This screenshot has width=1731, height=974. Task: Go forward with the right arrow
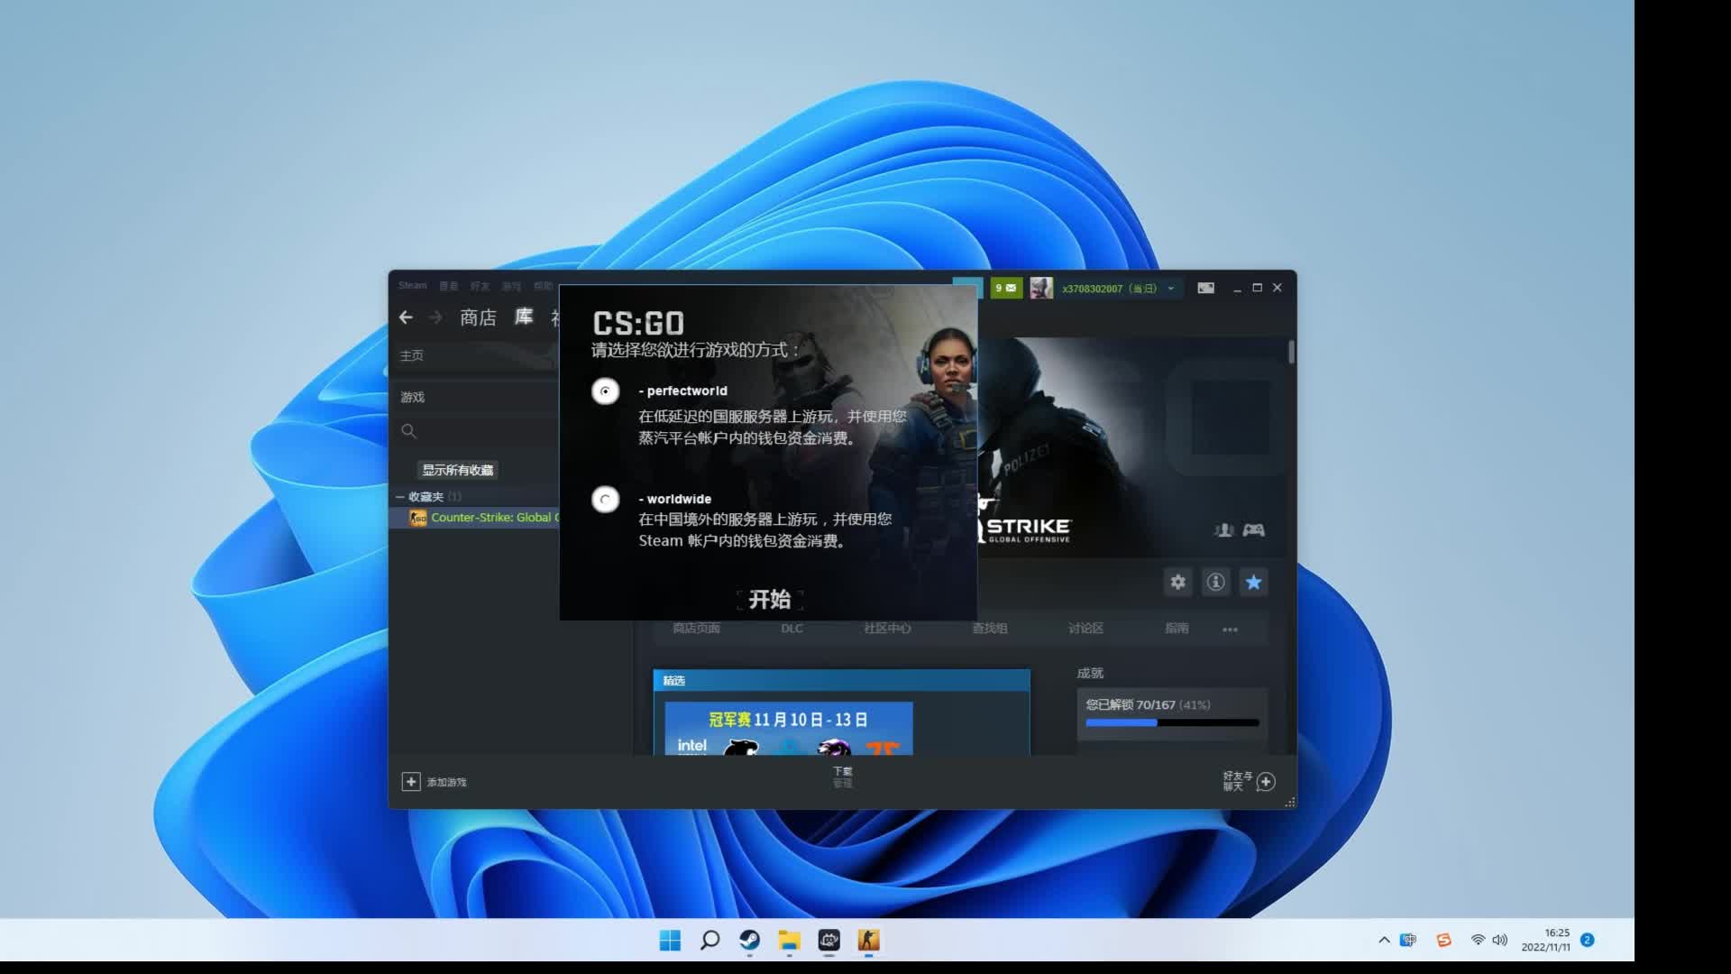[x=435, y=317]
